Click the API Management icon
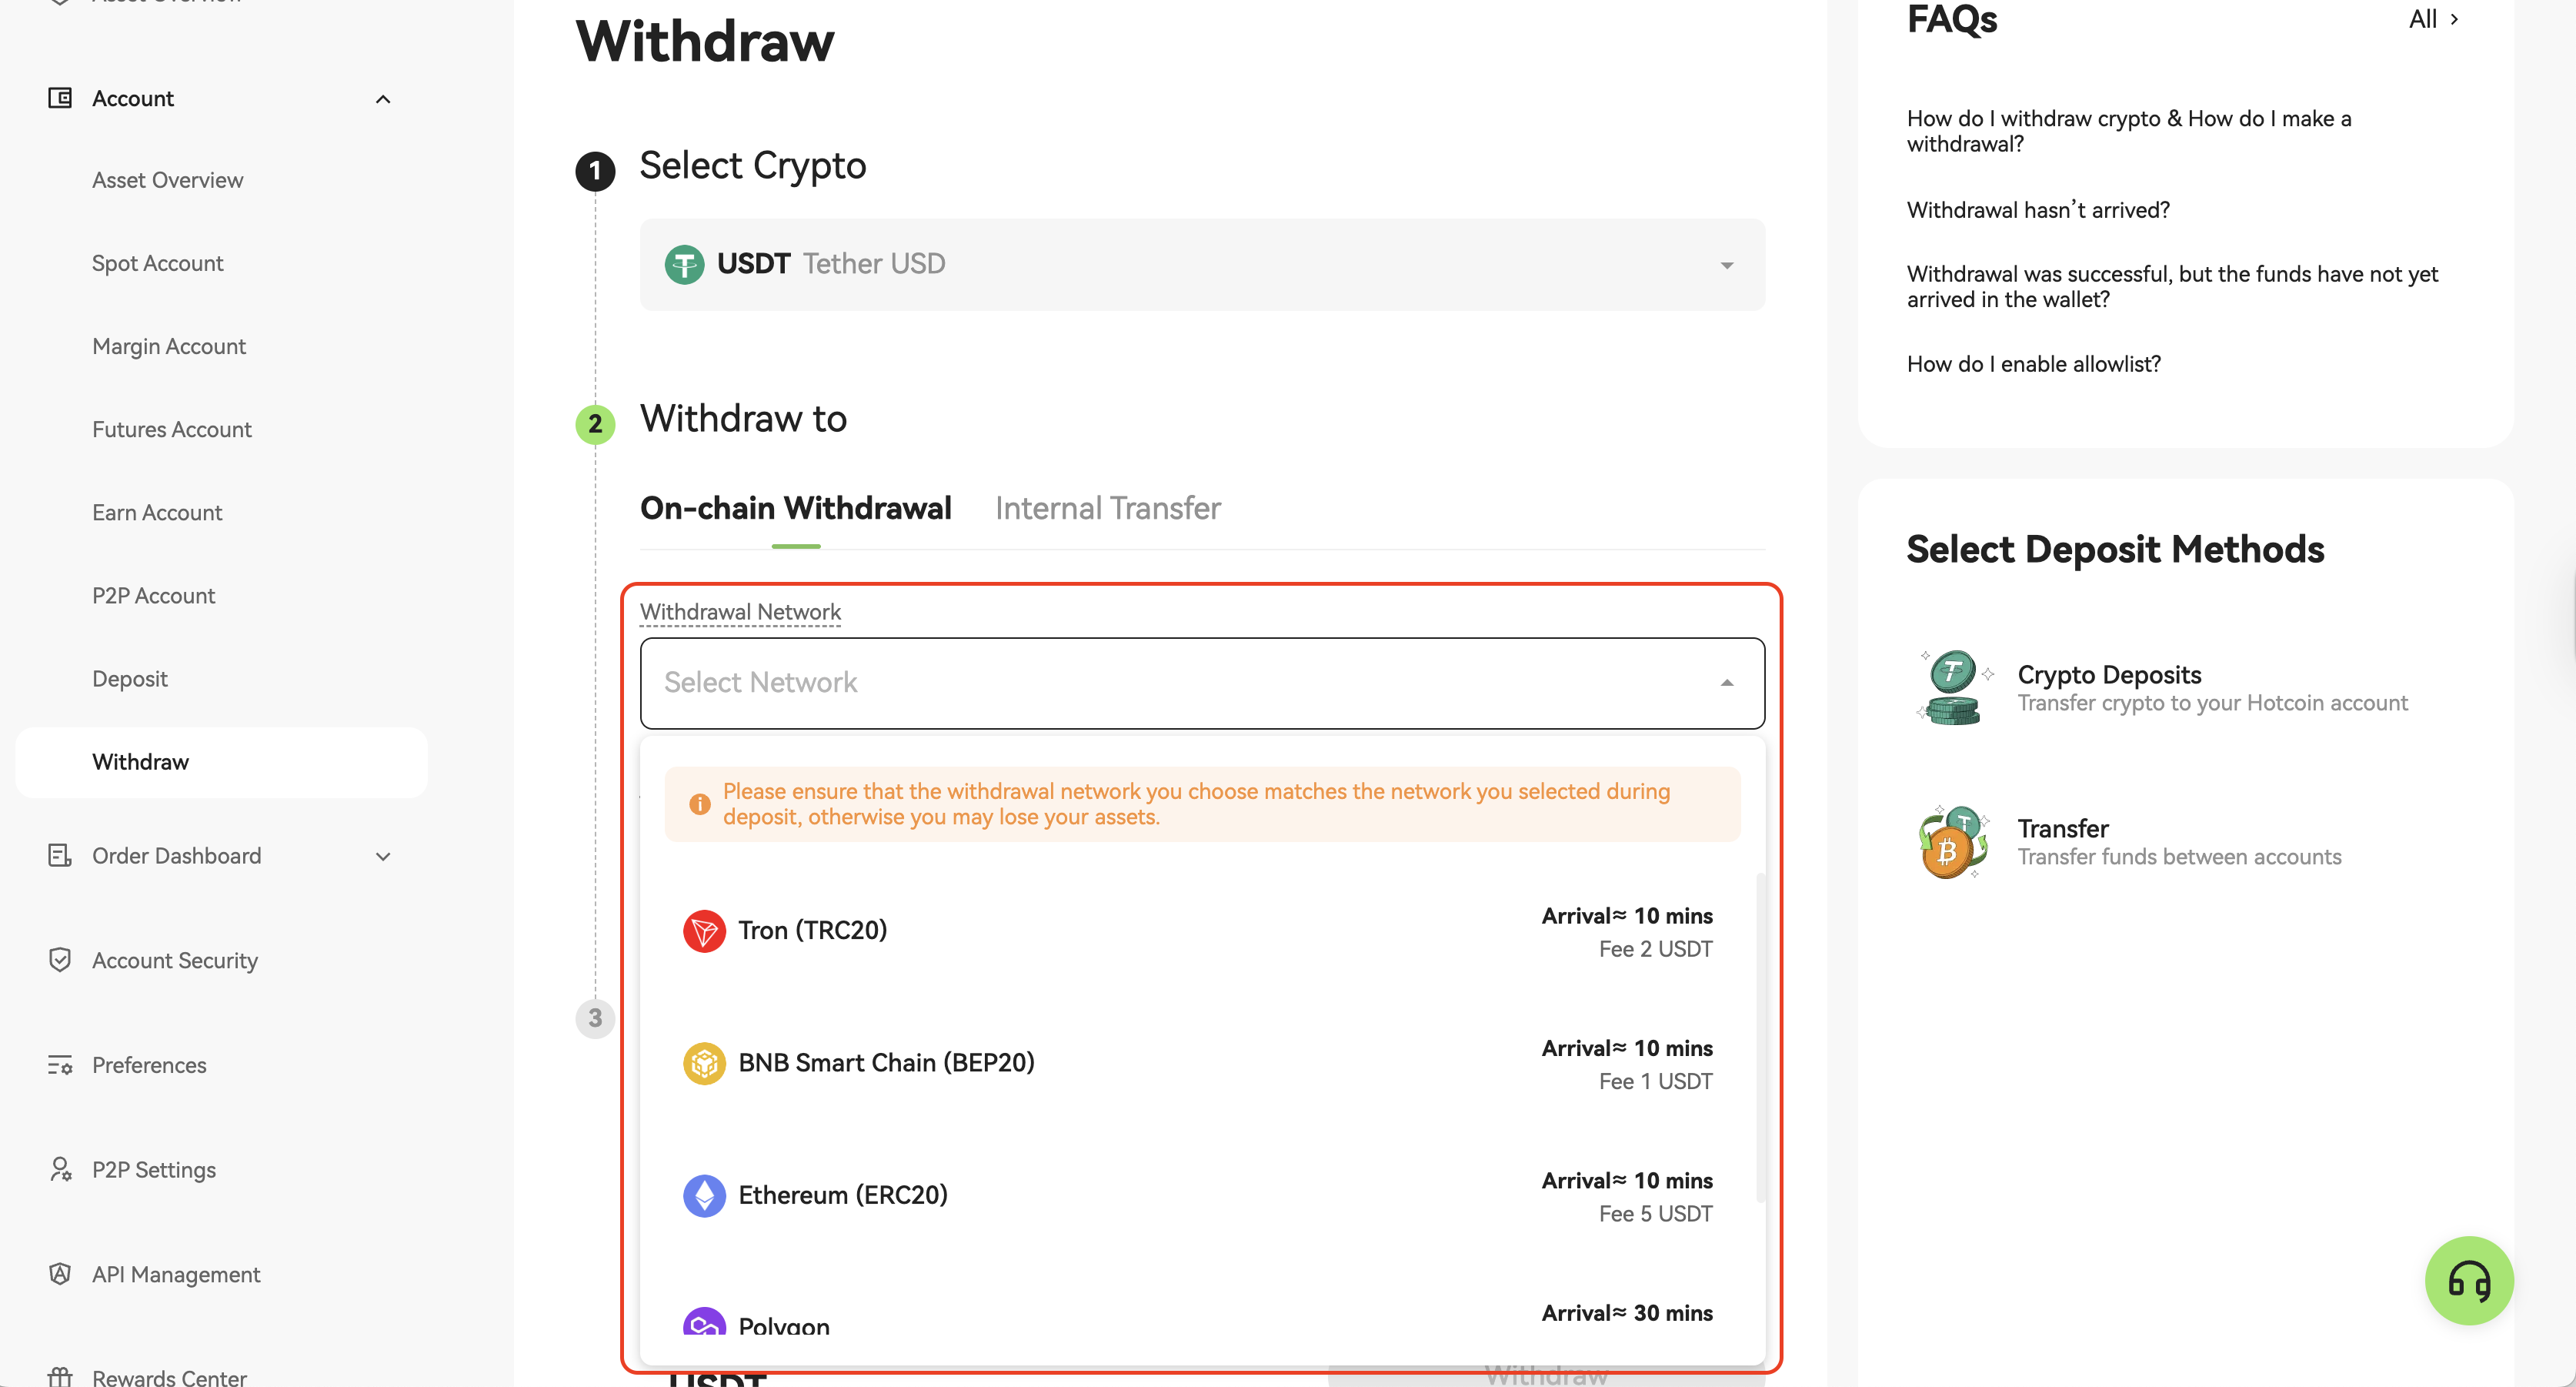Viewport: 2576px width, 1387px height. [x=60, y=1274]
